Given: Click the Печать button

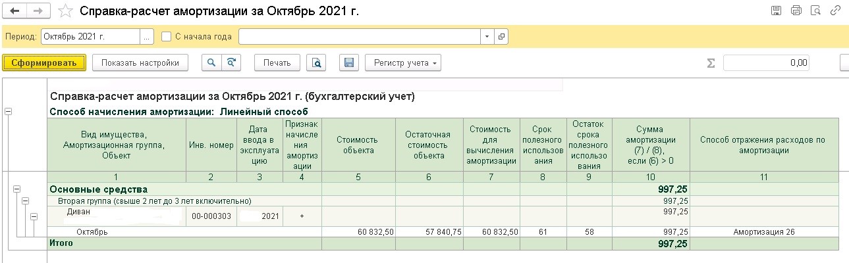Looking at the screenshot, I should click(277, 62).
